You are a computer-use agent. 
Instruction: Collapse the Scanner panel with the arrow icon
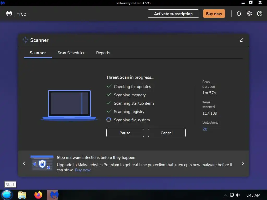(241, 40)
